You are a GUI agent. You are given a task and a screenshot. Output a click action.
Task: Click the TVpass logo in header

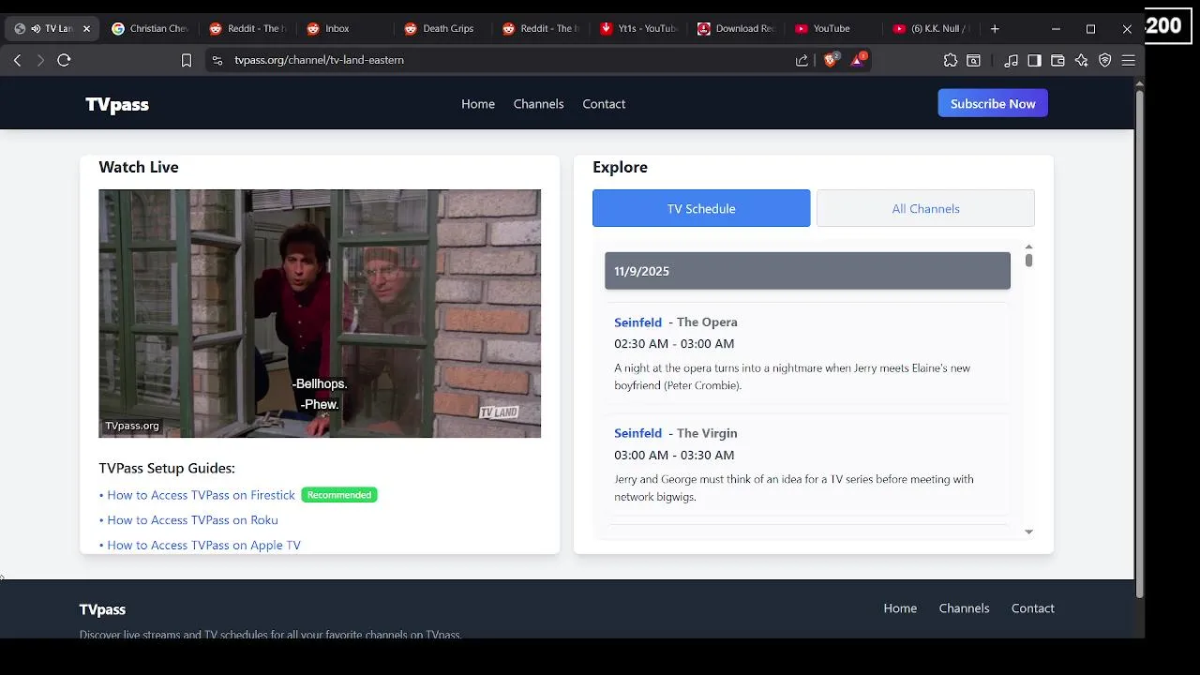pos(117,104)
